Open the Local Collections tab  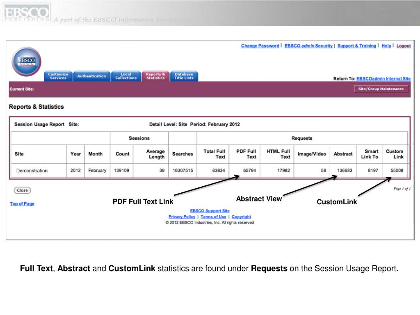pyautogui.click(x=126, y=76)
